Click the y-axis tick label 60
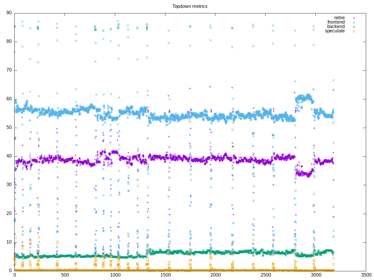 click(x=9, y=99)
